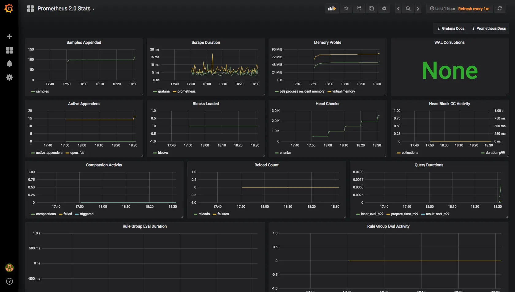The height and width of the screenshot is (292, 515).
Task: Open the Add Panel icon in top toolbar
Action: point(332,8)
